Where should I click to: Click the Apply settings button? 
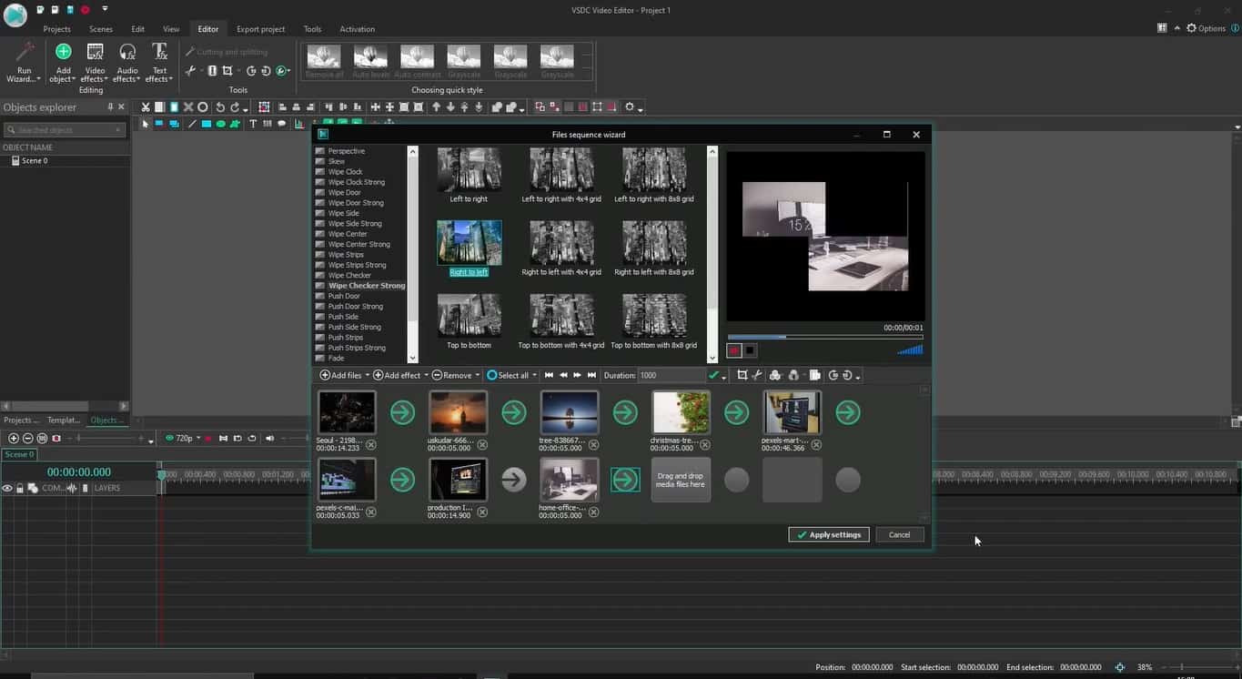(829, 534)
